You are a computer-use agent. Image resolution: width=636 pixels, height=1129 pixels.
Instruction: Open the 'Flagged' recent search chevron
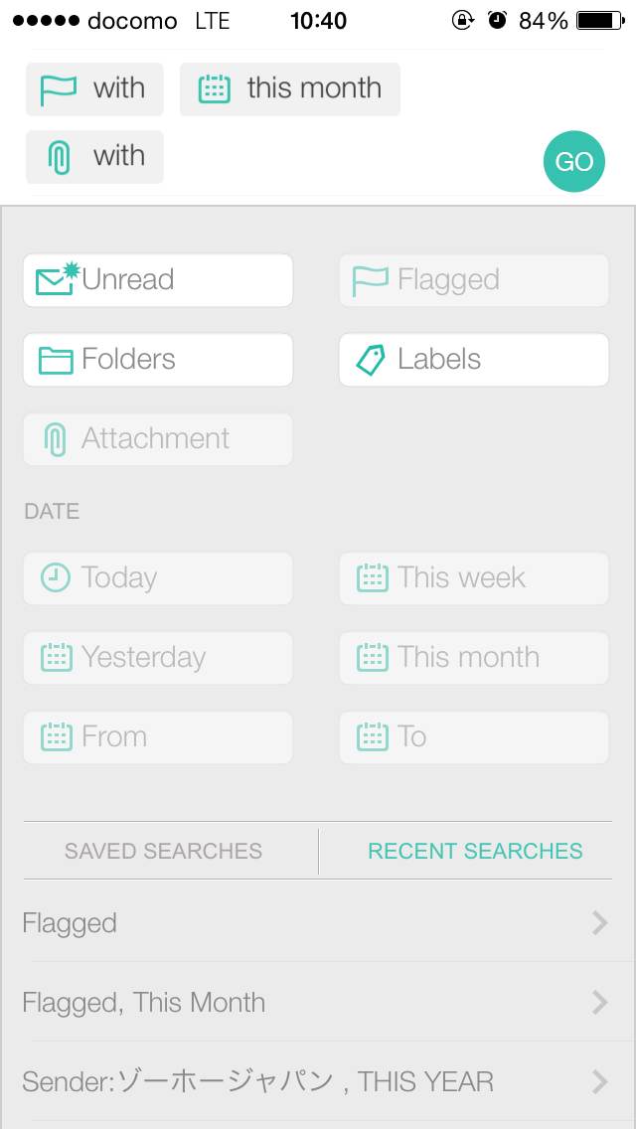599,923
